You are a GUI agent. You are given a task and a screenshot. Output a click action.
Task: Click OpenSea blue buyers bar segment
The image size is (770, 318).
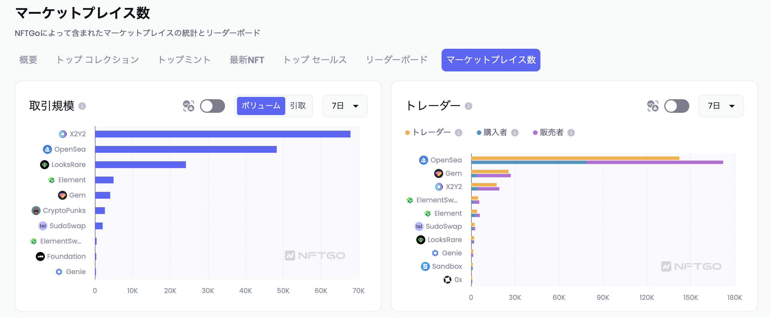click(x=529, y=162)
